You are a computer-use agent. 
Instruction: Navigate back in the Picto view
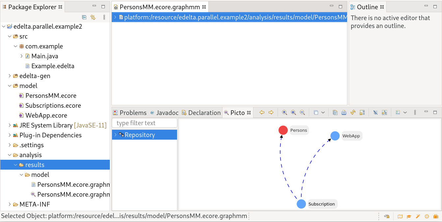click(262, 112)
